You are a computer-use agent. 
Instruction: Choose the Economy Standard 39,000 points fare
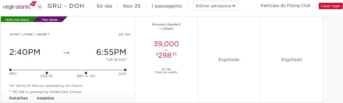pyautogui.click(x=166, y=60)
